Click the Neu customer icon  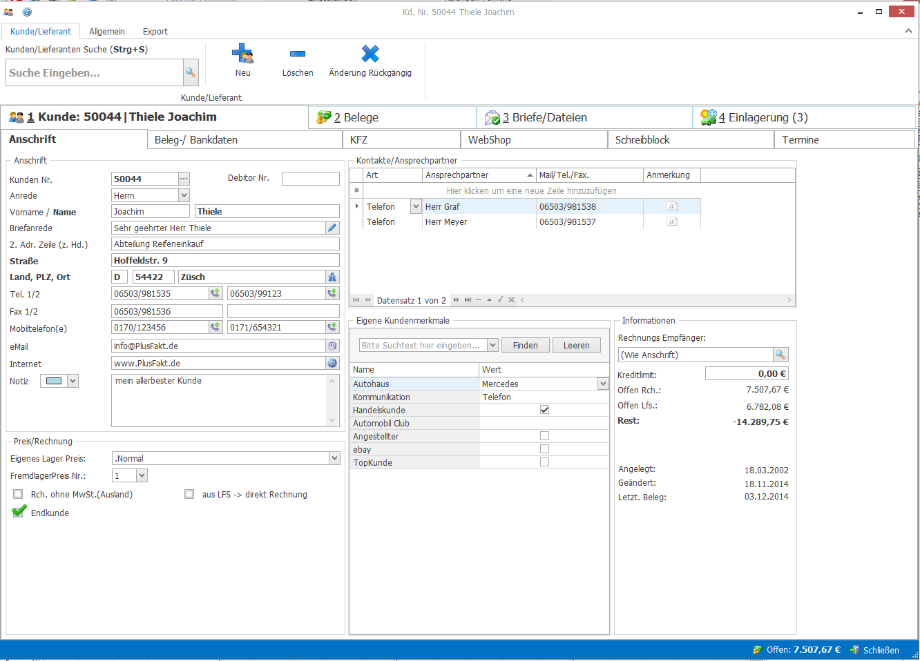[242, 54]
